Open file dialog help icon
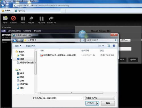142x108 pixels. [114, 46]
